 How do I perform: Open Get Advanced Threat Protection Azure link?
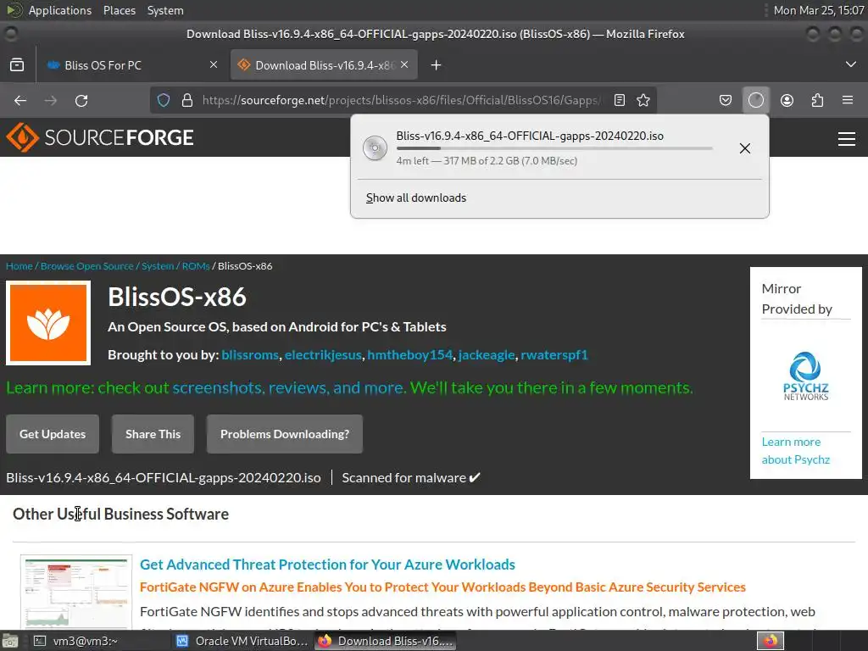328,565
